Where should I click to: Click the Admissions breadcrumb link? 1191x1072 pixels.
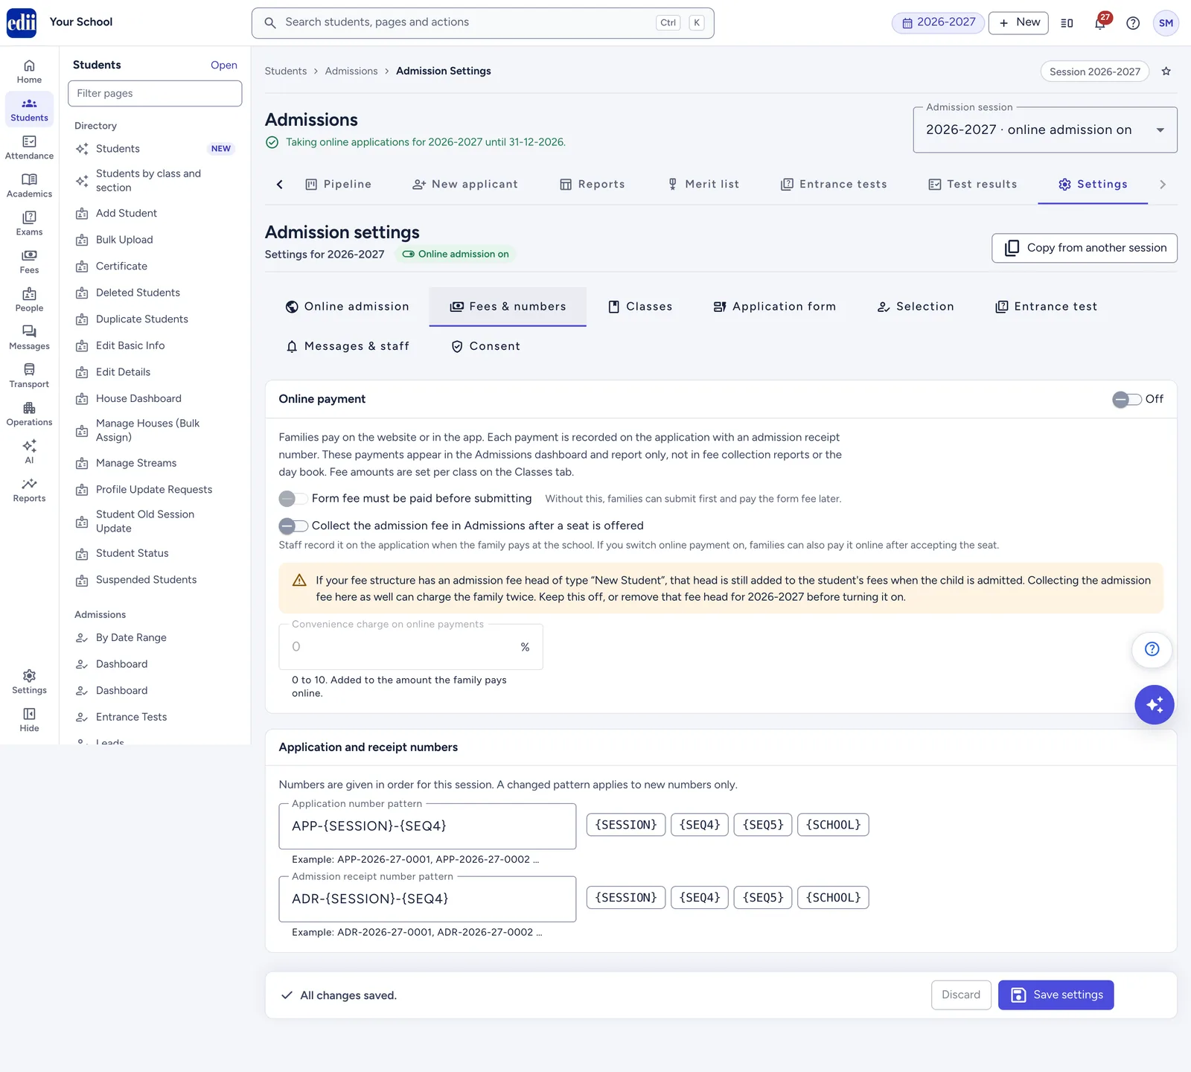pos(351,71)
